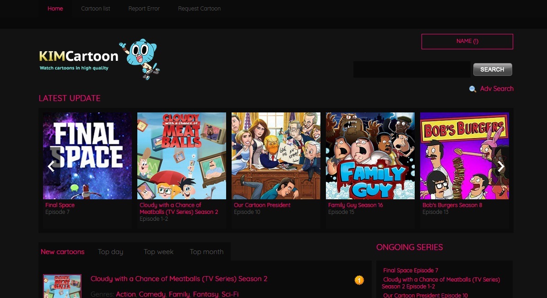The width and height of the screenshot is (547, 298).
Task: Open Our Cartoon President poster thumbnail
Action: (276, 155)
